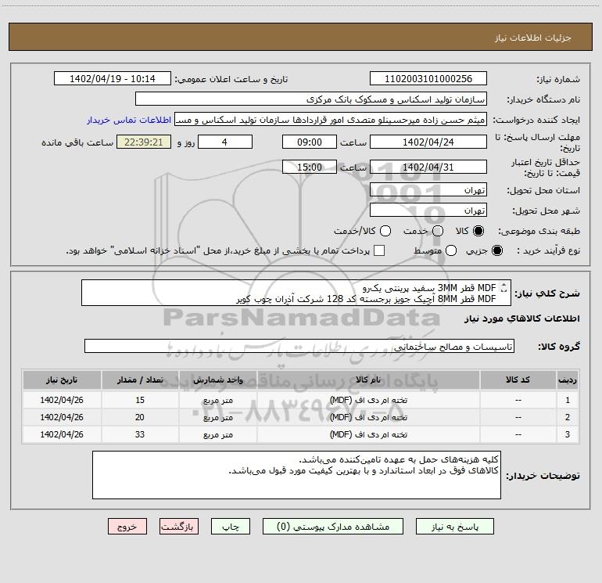The width and height of the screenshot is (602, 583).
Task: Click the توضیحات خریدار text area
Action: tap(296, 475)
